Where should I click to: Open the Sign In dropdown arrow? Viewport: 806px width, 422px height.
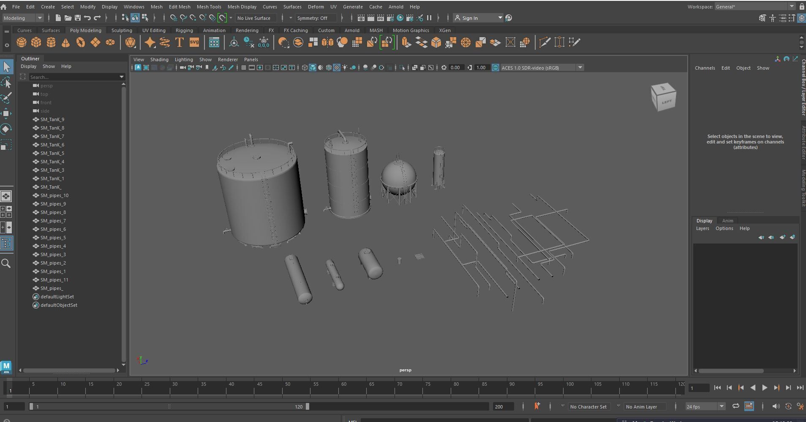(500, 18)
